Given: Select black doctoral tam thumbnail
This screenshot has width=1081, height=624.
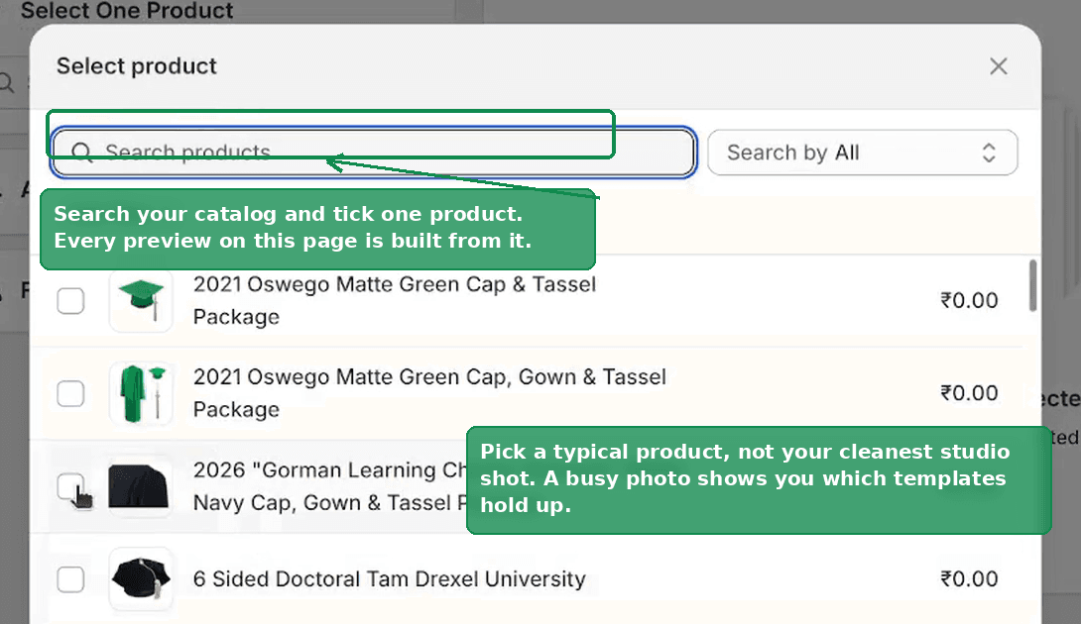Looking at the screenshot, I should coord(141,579).
